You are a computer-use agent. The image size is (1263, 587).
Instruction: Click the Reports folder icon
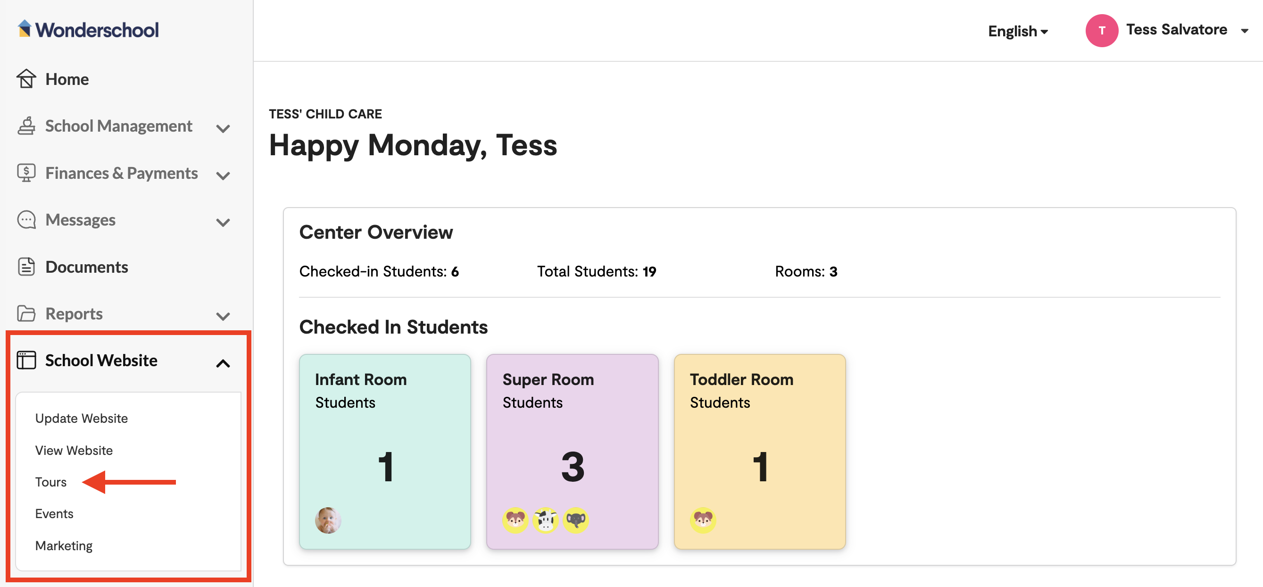[x=26, y=313]
